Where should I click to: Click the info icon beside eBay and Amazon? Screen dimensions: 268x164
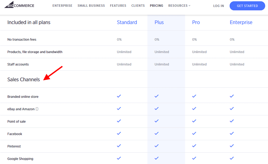coord(37,109)
